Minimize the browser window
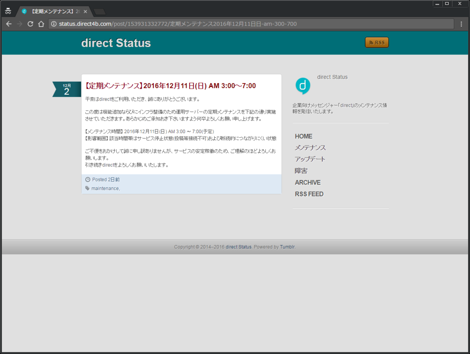 437,4
